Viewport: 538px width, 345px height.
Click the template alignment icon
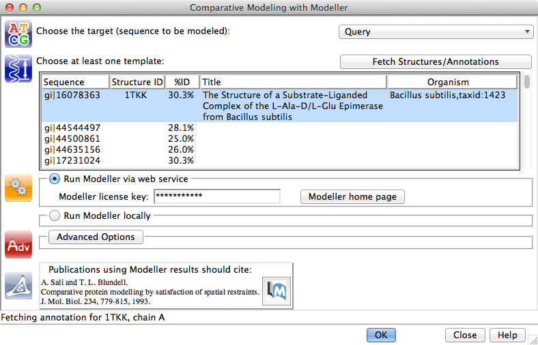pos(18,69)
